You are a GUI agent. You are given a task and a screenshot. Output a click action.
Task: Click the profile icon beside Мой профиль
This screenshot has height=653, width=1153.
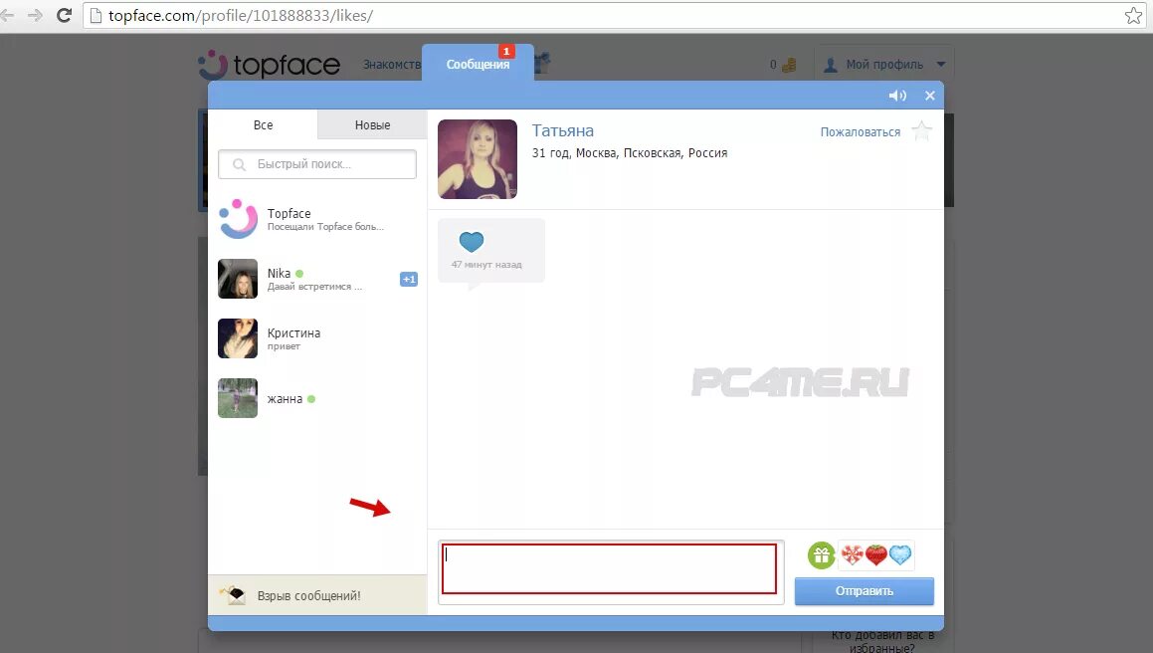(x=831, y=65)
